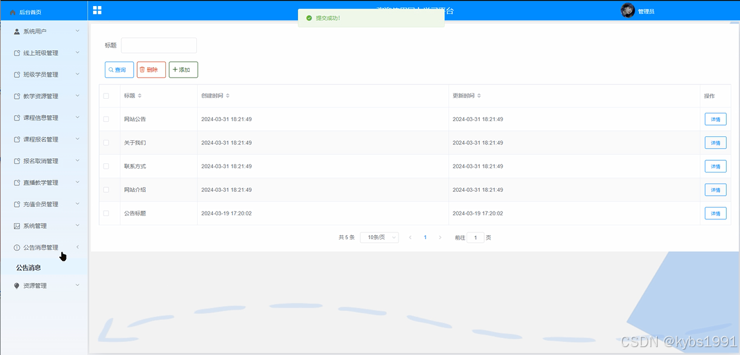Collapse 公告消息管理 menu chevron
This screenshot has height=355, width=740.
click(x=77, y=247)
